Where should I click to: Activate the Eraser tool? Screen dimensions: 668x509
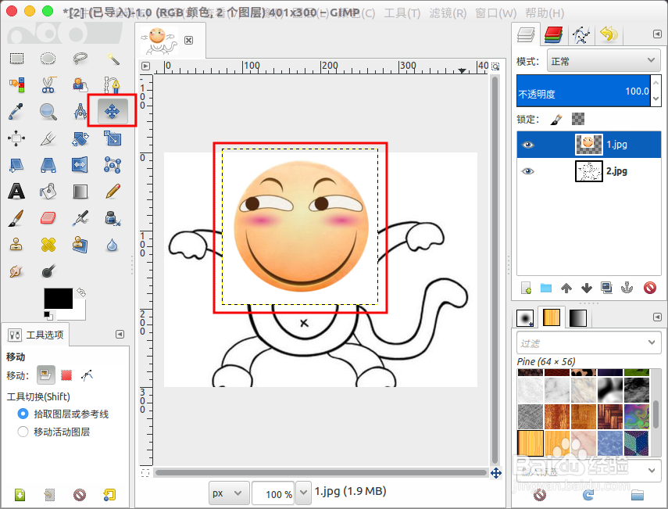tap(48, 217)
